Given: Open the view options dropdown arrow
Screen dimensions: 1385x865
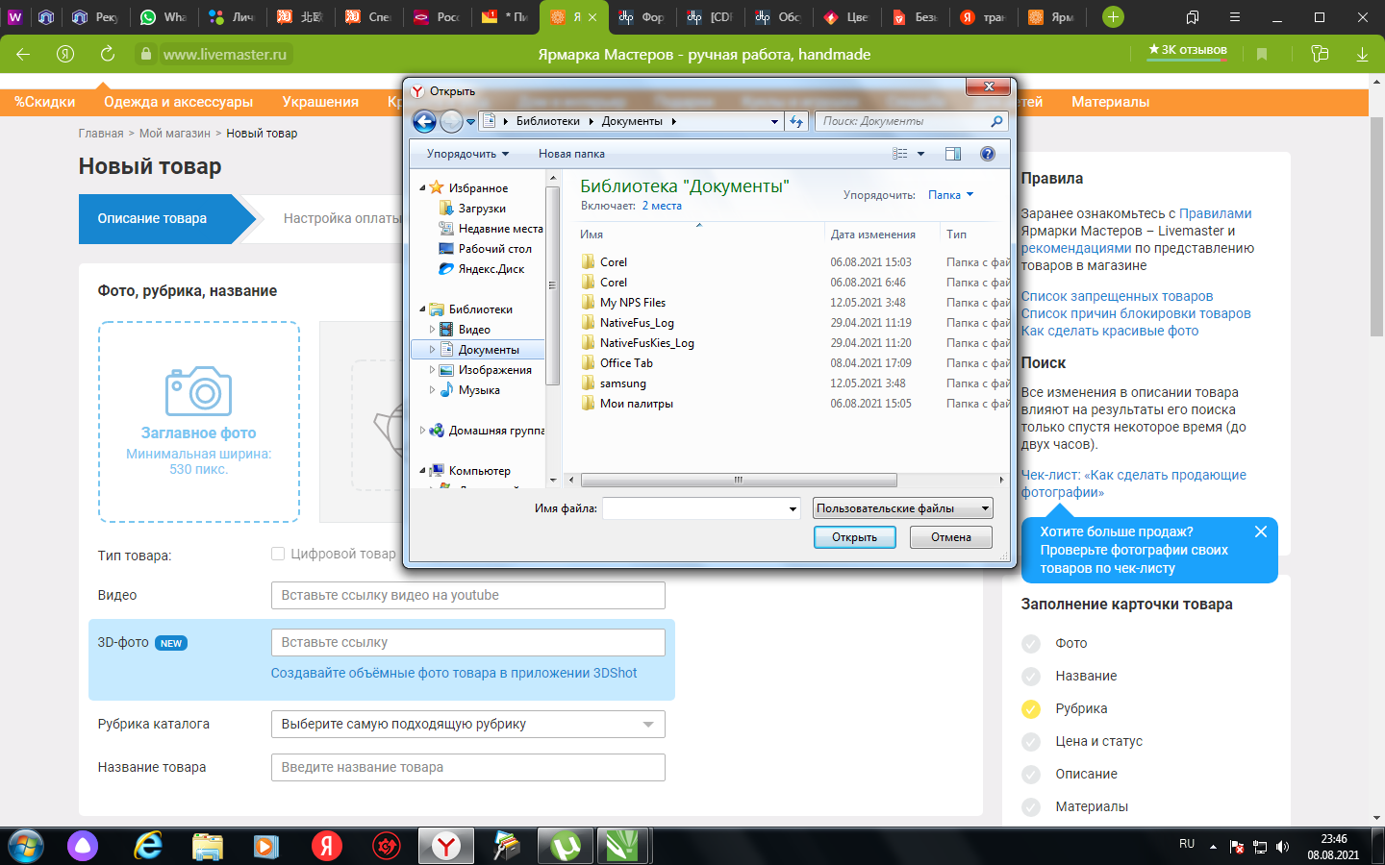Looking at the screenshot, I should click(920, 154).
